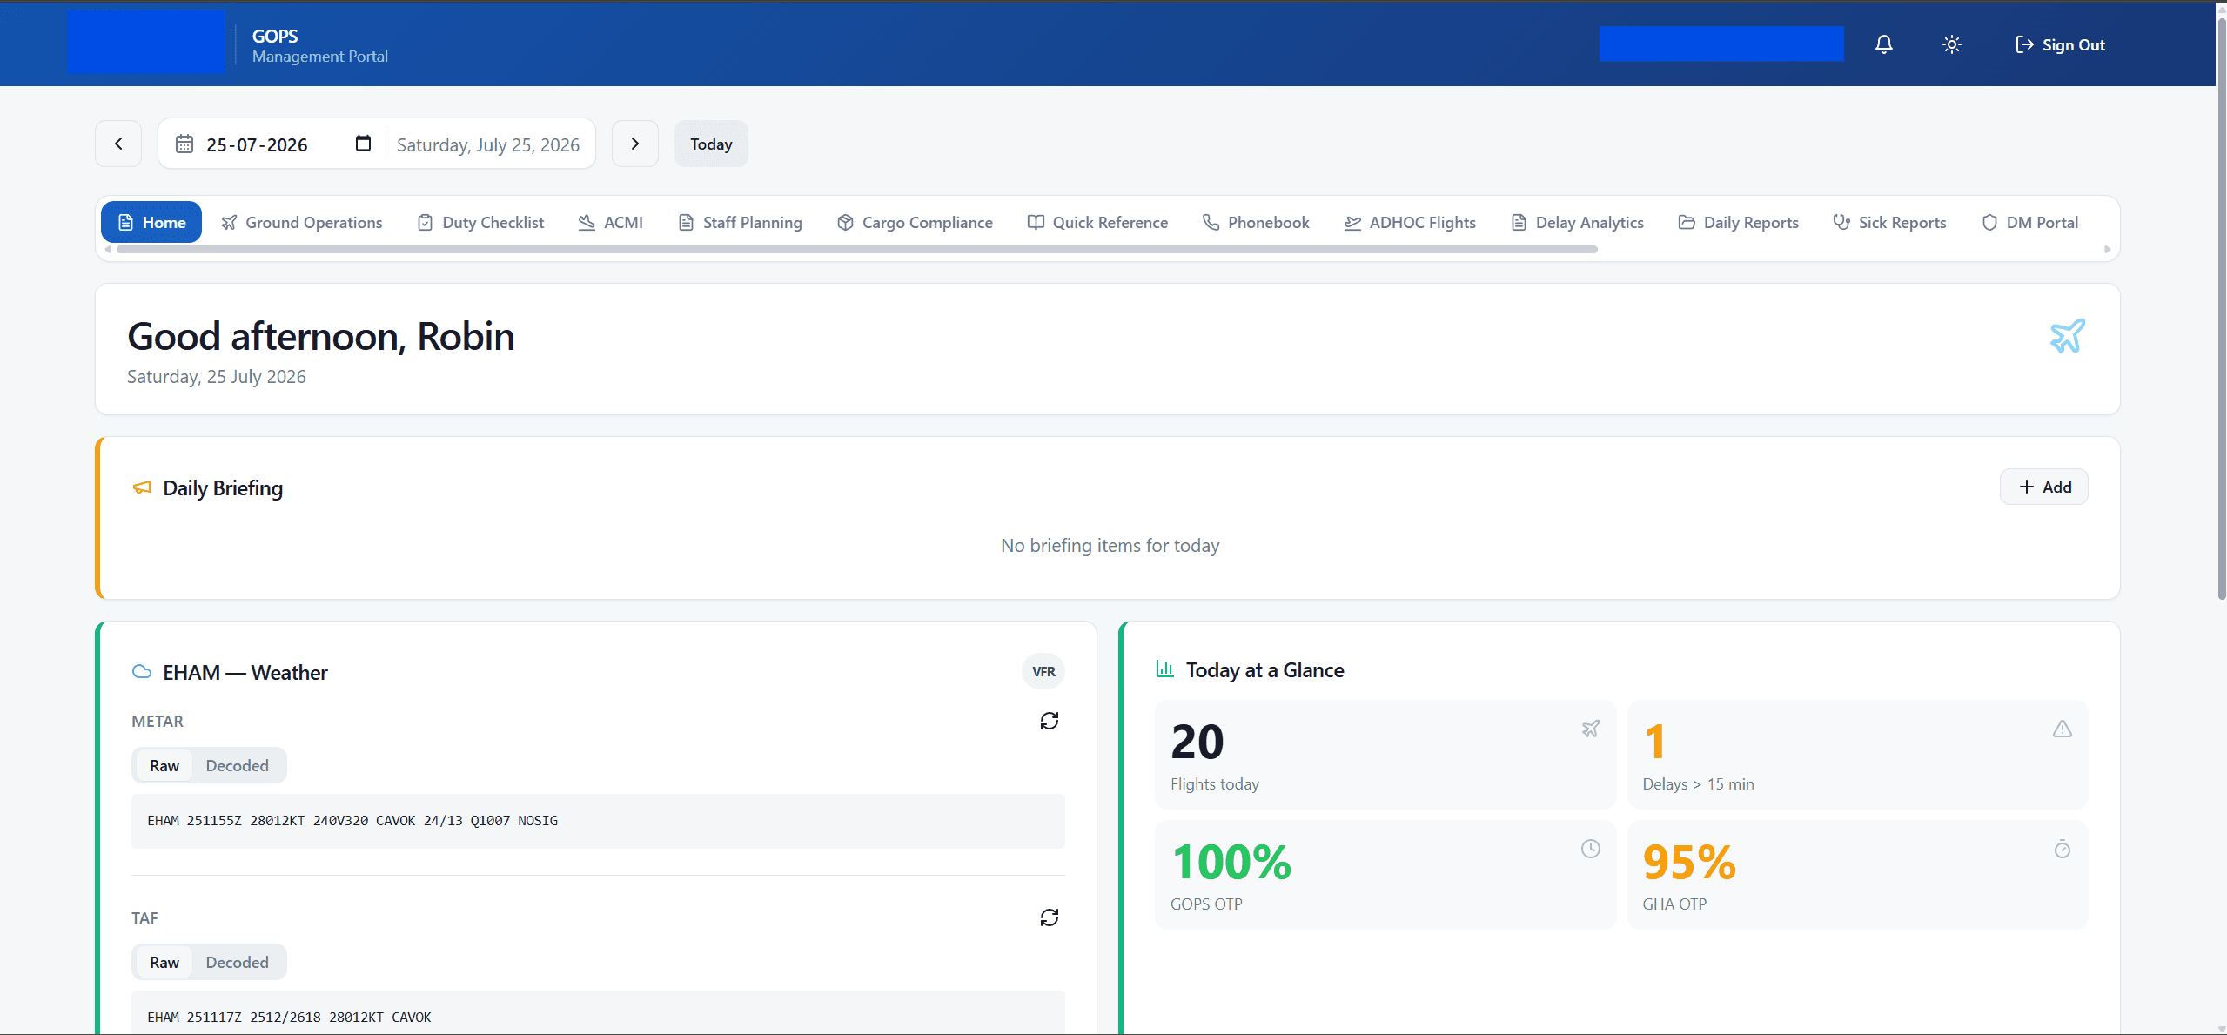Image resolution: width=2227 pixels, height=1035 pixels.
Task: Open the GHA OTP card
Action: coord(1857,875)
